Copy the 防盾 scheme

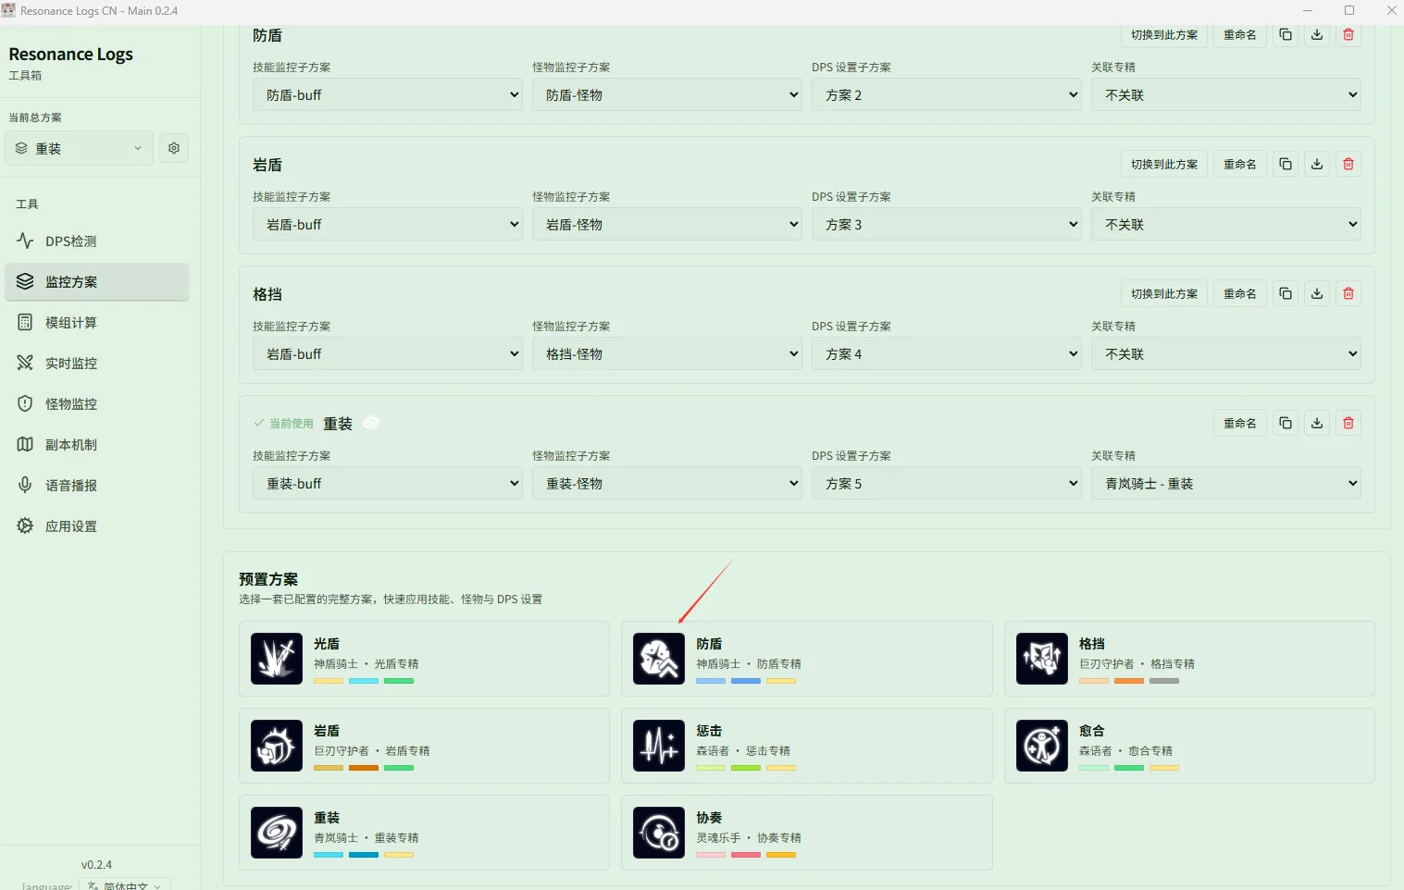click(1286, 35)
